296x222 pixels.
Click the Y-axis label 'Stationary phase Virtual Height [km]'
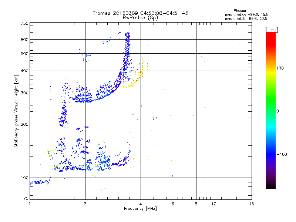tap(16, 111)
